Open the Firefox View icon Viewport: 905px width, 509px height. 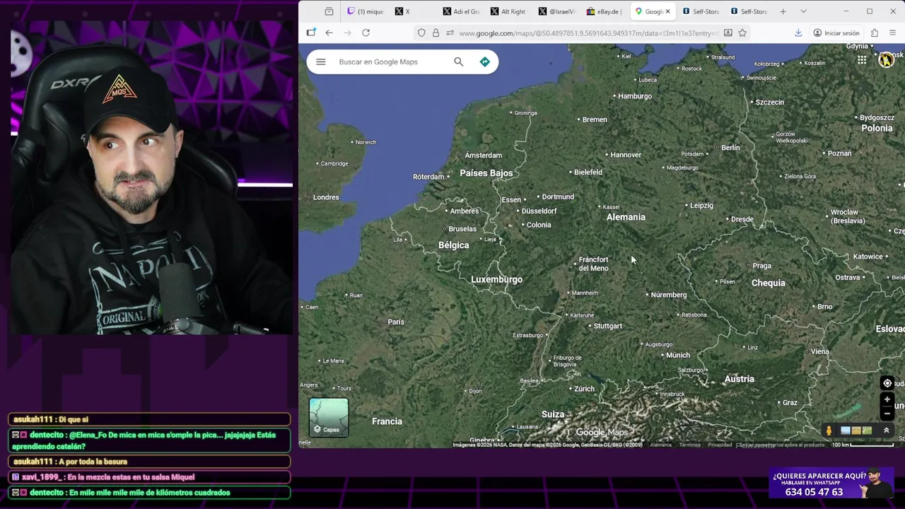[329, 11]
